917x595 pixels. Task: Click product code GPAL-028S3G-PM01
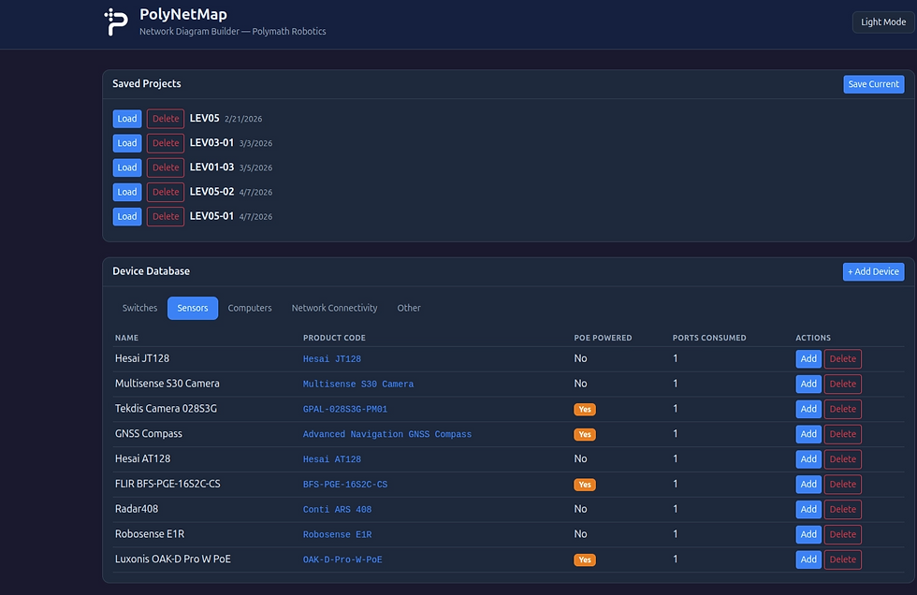(345, 409)
